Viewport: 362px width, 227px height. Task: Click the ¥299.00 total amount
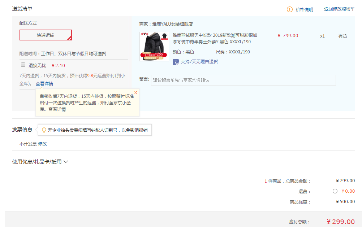coord(341,222)
